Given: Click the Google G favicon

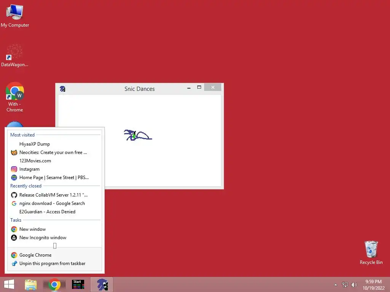Looking at the screenshot, I should point(14,203).
